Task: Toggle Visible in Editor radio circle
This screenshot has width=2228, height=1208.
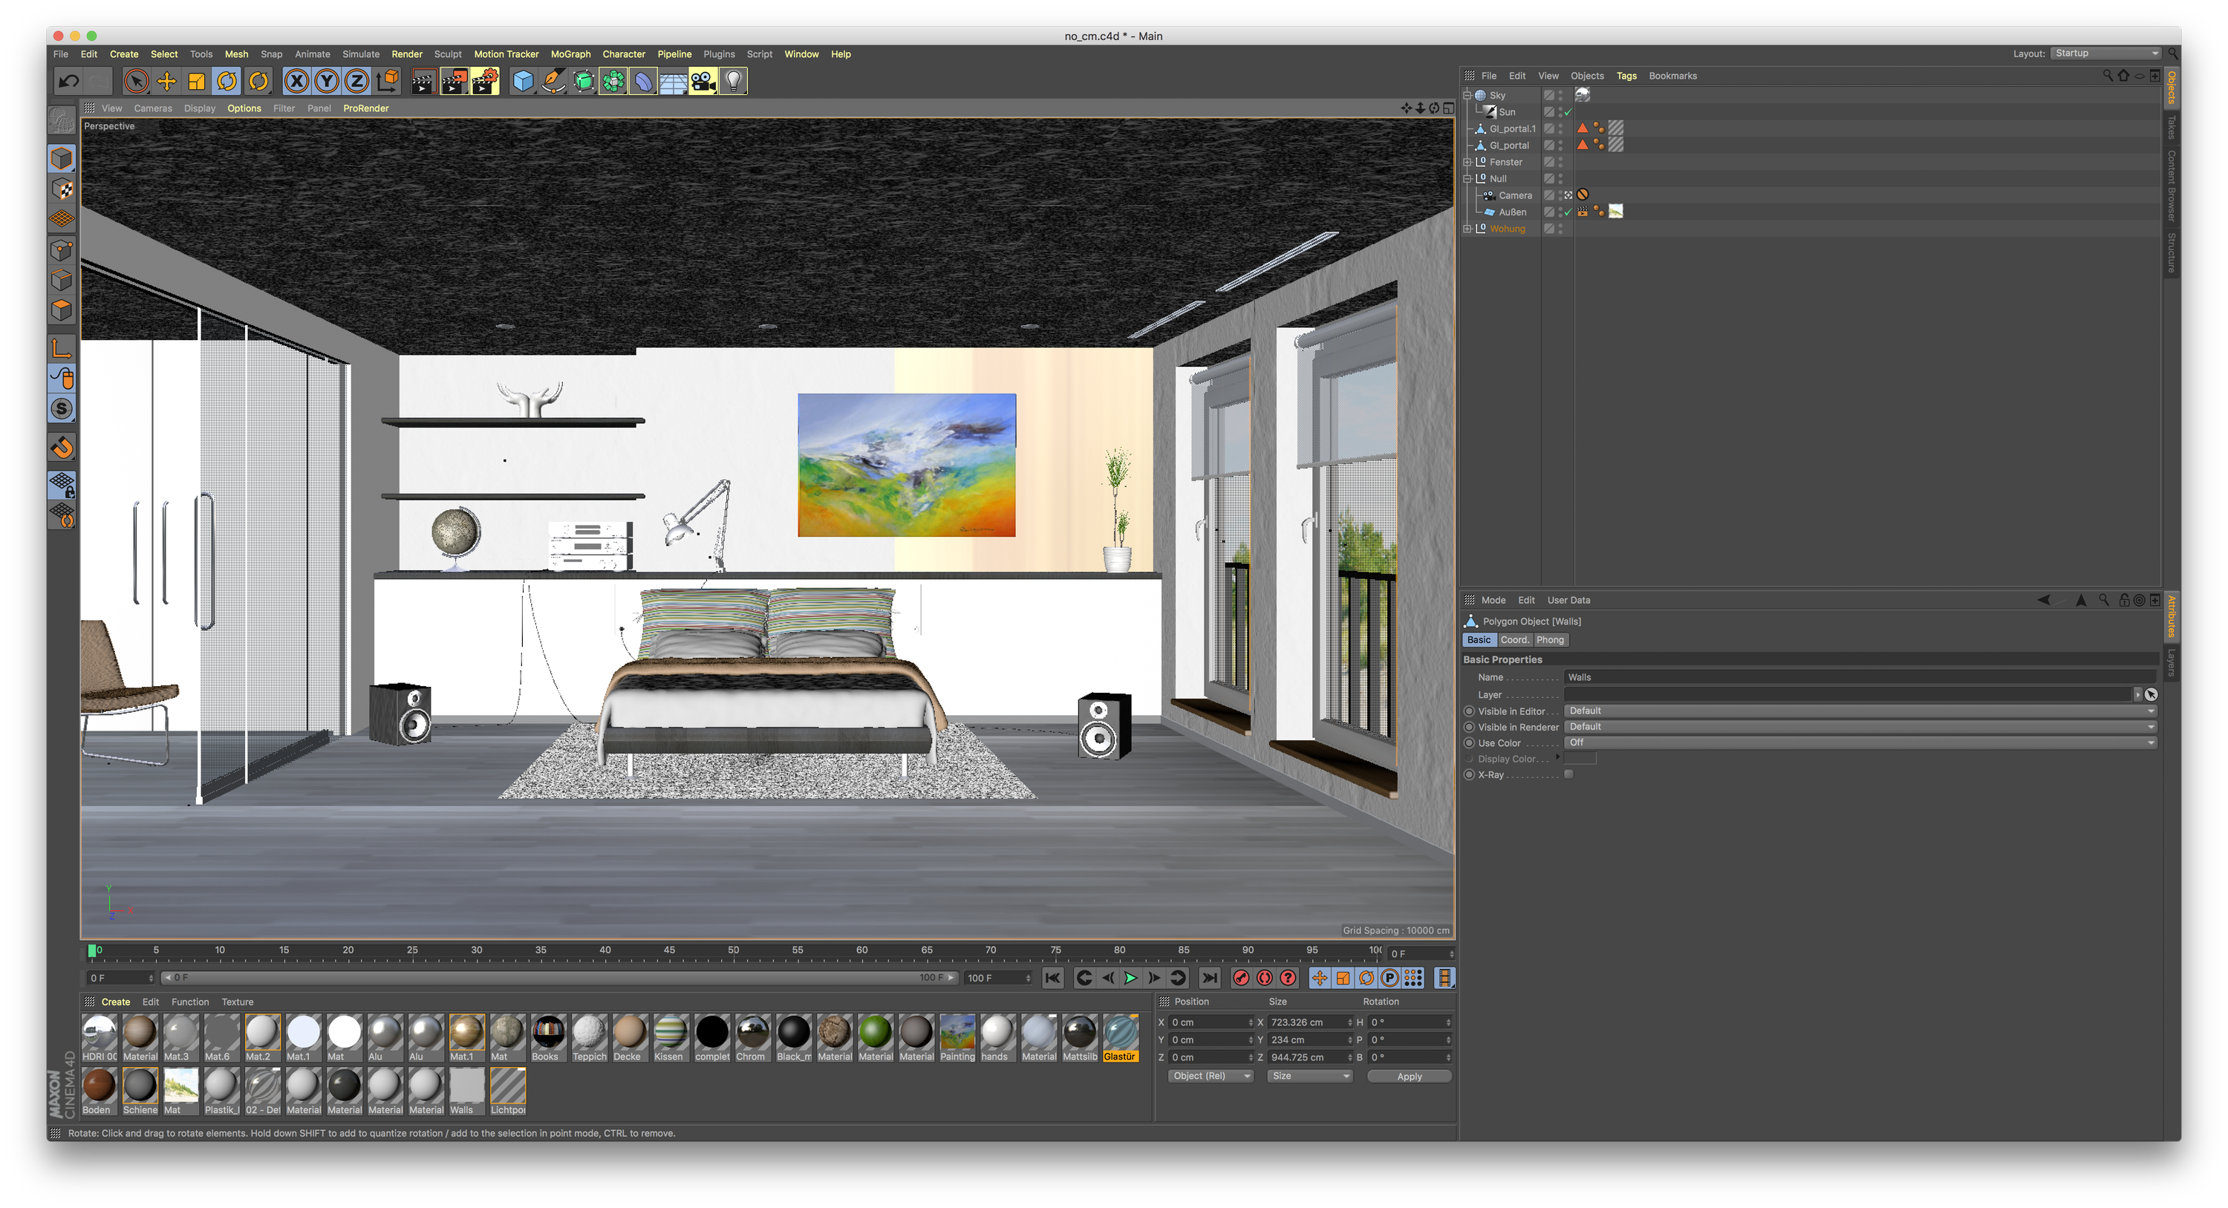Action: coord(1468,711)
